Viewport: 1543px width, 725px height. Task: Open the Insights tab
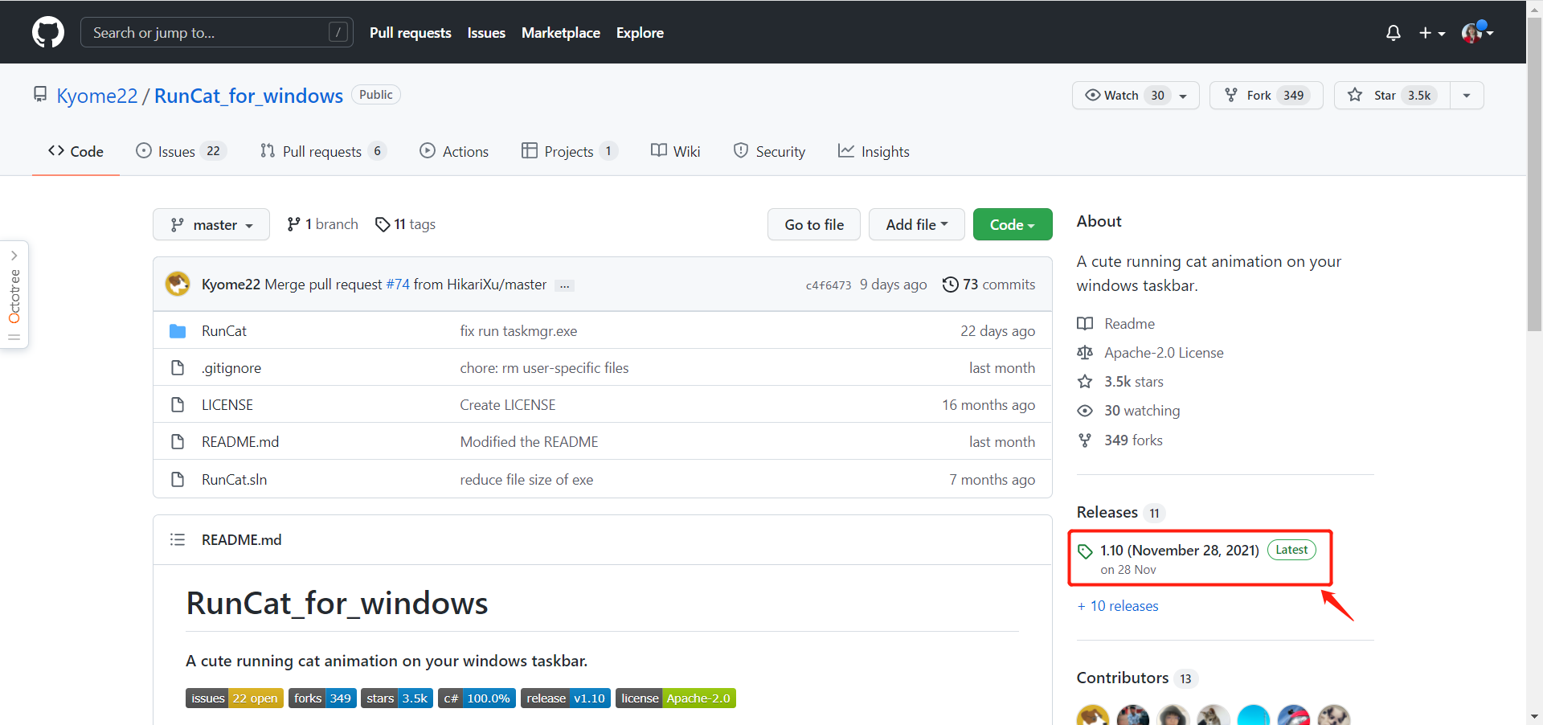coord(874,151)
